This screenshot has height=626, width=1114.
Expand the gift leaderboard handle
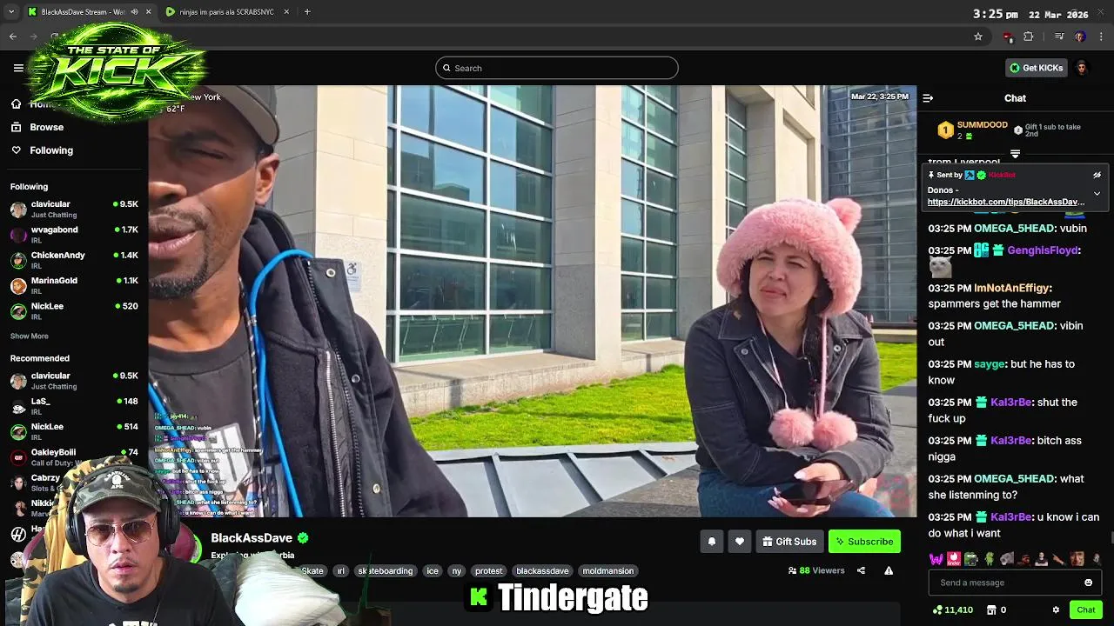[x=1015, y=154]
